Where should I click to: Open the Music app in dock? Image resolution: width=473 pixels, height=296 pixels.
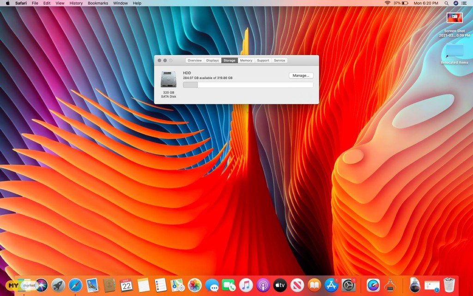pos(246,285)
